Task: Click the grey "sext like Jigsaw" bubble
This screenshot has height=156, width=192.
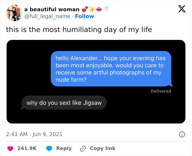Action: click(64, 103)
